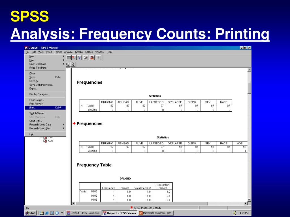The height and width of the screenshot is (217, 290).
Task: Open the Edit menu
Action: [34, 52]
